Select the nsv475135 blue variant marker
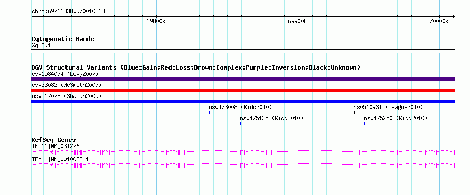Image resolution: width=470 pixels, height=195 pixels. coord(241,123)
